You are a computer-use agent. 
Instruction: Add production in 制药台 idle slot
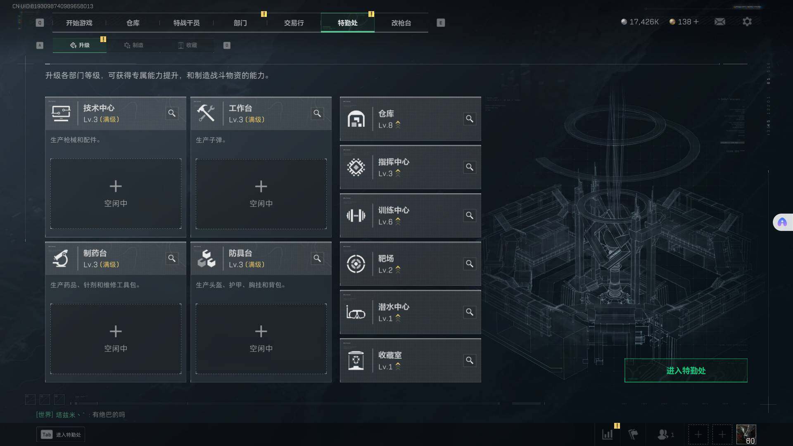(116, 339)
